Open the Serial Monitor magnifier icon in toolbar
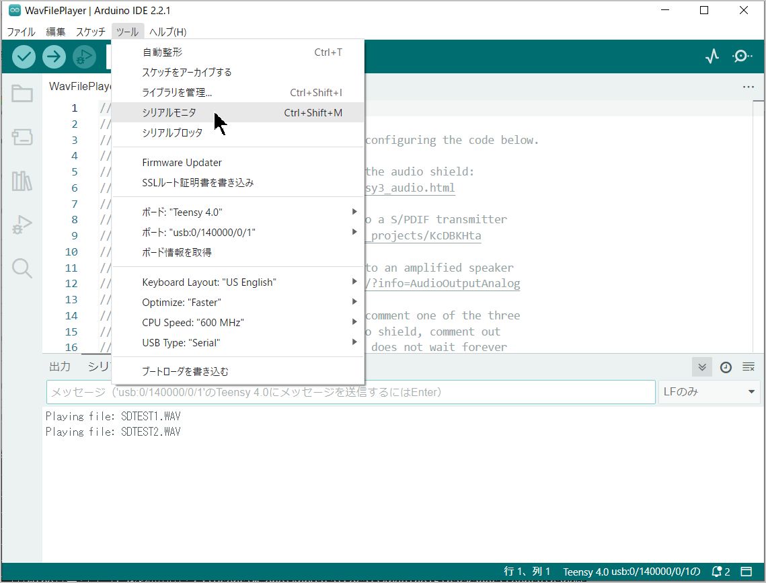 click(742, 56)
